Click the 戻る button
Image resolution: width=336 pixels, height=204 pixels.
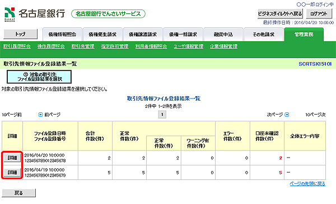pos(18,193)
